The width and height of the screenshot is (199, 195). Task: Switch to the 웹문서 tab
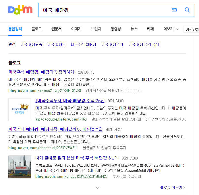click(x=57, y=29)
